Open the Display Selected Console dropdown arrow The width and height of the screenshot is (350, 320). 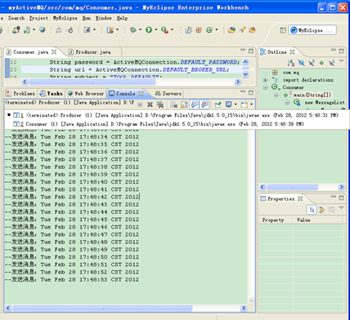pyautogui.click(x=236, y=104)
